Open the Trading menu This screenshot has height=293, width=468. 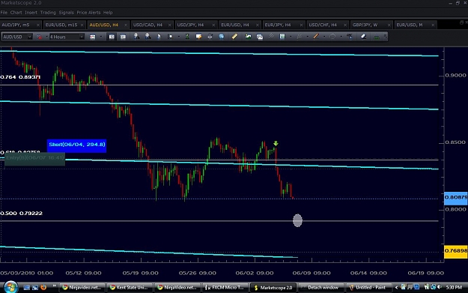click(x=48, y=13)
